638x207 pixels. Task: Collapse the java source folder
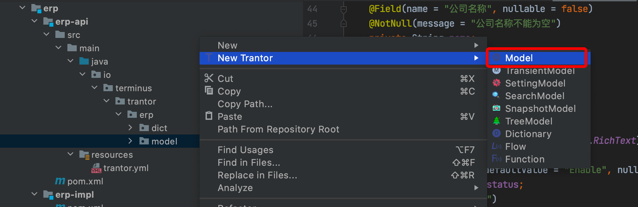70,61
